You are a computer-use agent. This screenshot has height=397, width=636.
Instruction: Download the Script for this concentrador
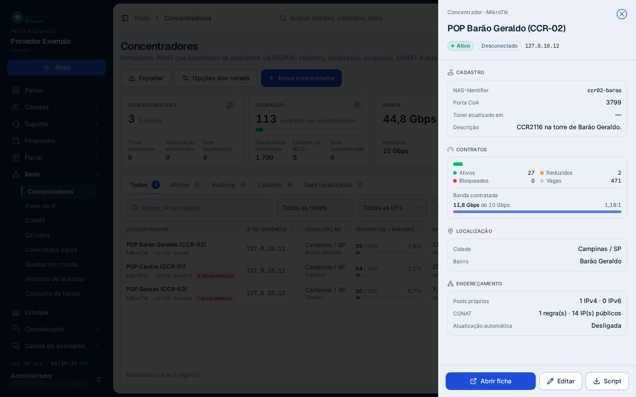coord(607,381)
